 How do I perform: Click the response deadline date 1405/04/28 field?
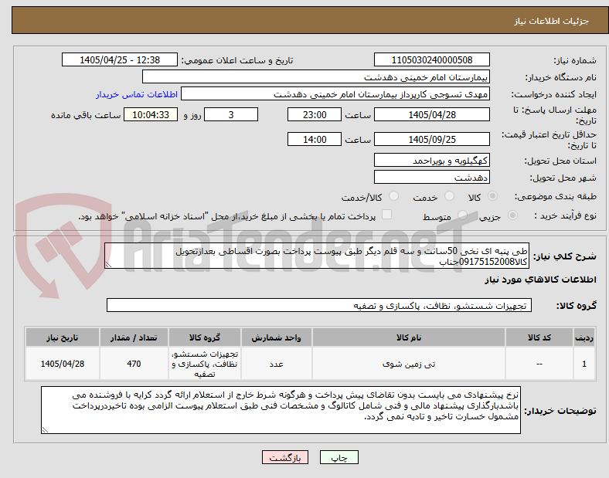(x=431, y=115)
